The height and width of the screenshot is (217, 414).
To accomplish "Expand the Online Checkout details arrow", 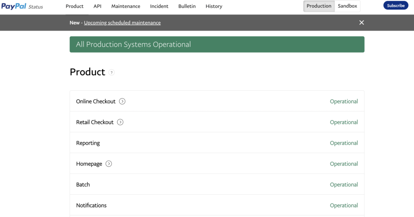I will [x=122, y=101].
